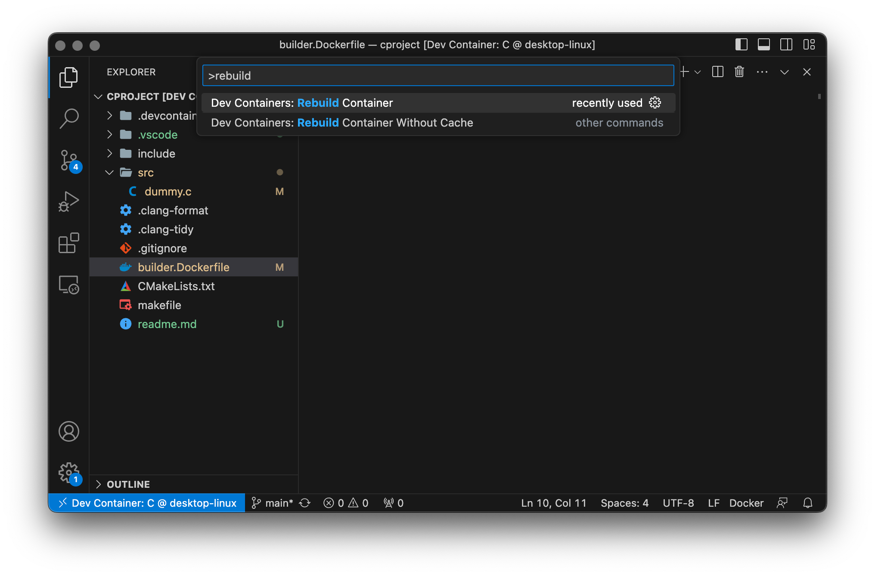Open Run and Debug view
This screenshot has height=576, width=875.
(x=69, y=201)
